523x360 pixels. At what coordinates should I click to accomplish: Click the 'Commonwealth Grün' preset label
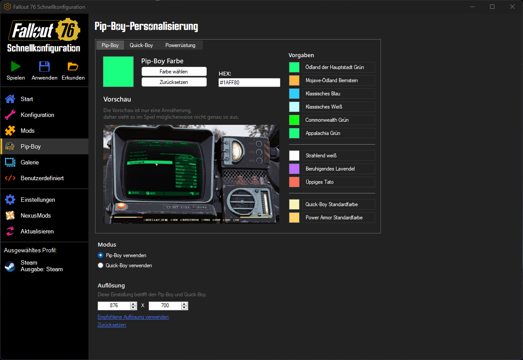tap(339, 120)
